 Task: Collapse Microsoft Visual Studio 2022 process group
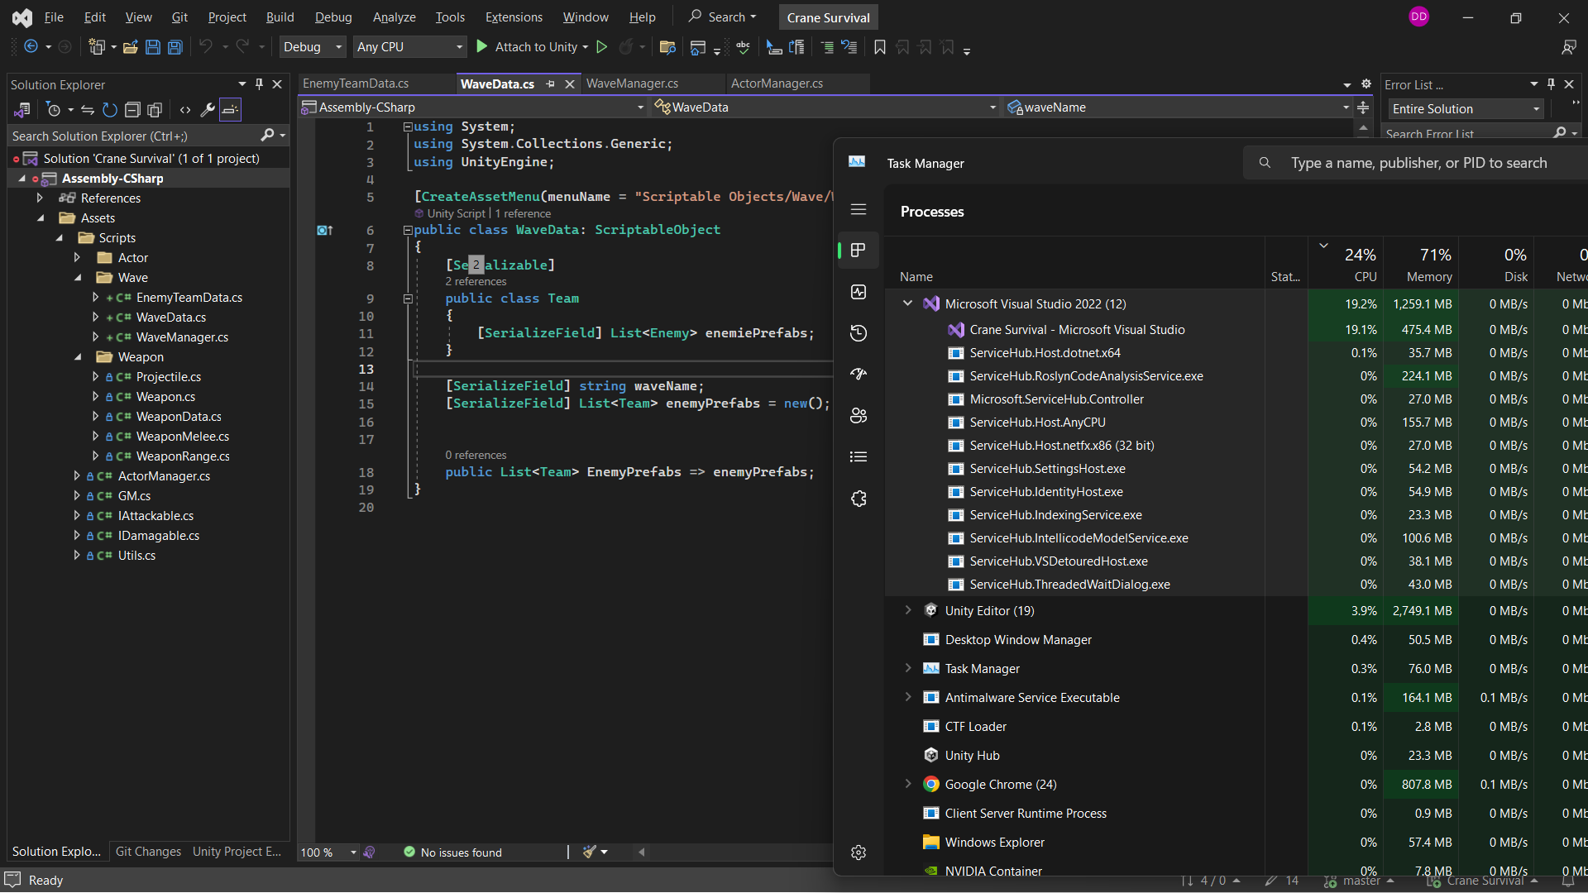click(908, 303)
